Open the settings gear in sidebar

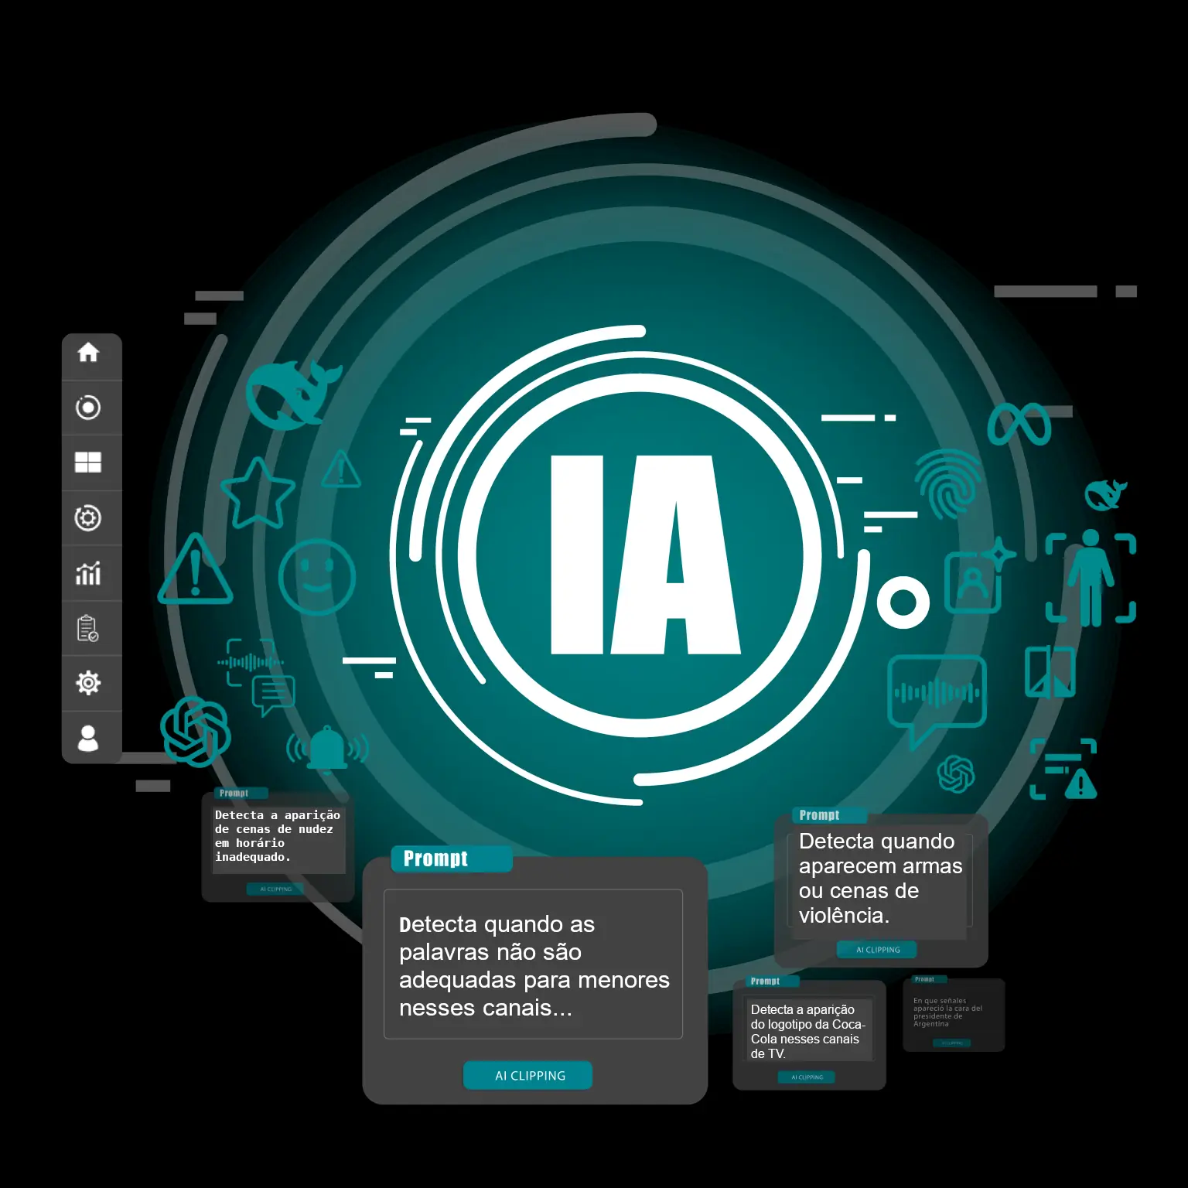click(x=88, y=683)
